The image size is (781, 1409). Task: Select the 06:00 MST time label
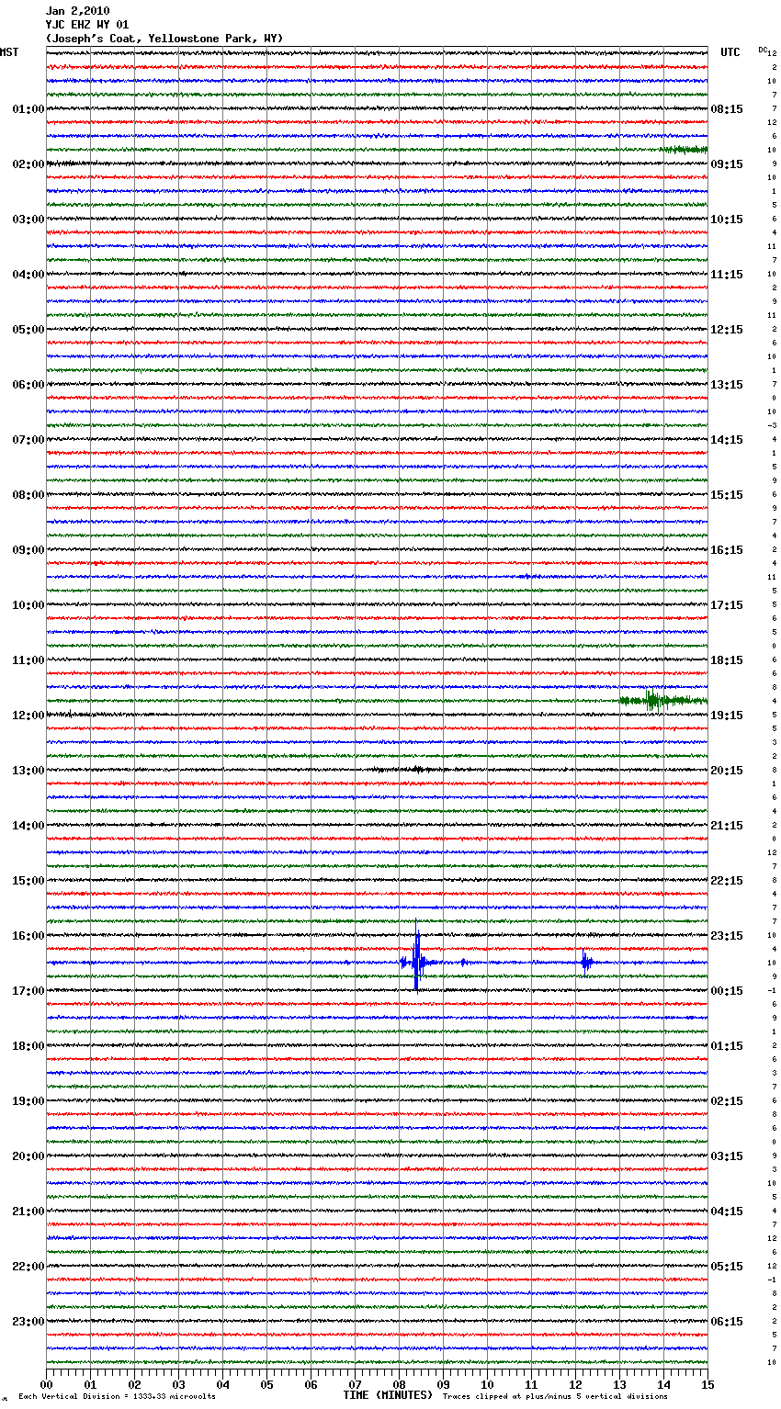coord(28,385)
